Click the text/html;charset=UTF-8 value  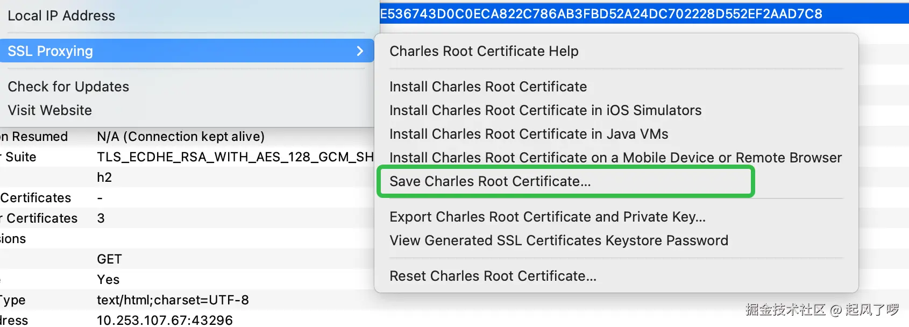pyautogui.click(x=173, y=300)
